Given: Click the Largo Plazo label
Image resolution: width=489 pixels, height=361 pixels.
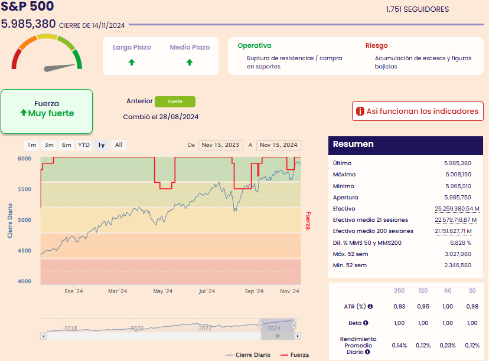Looking at the screenshot, I should click(x=132, y=47).
